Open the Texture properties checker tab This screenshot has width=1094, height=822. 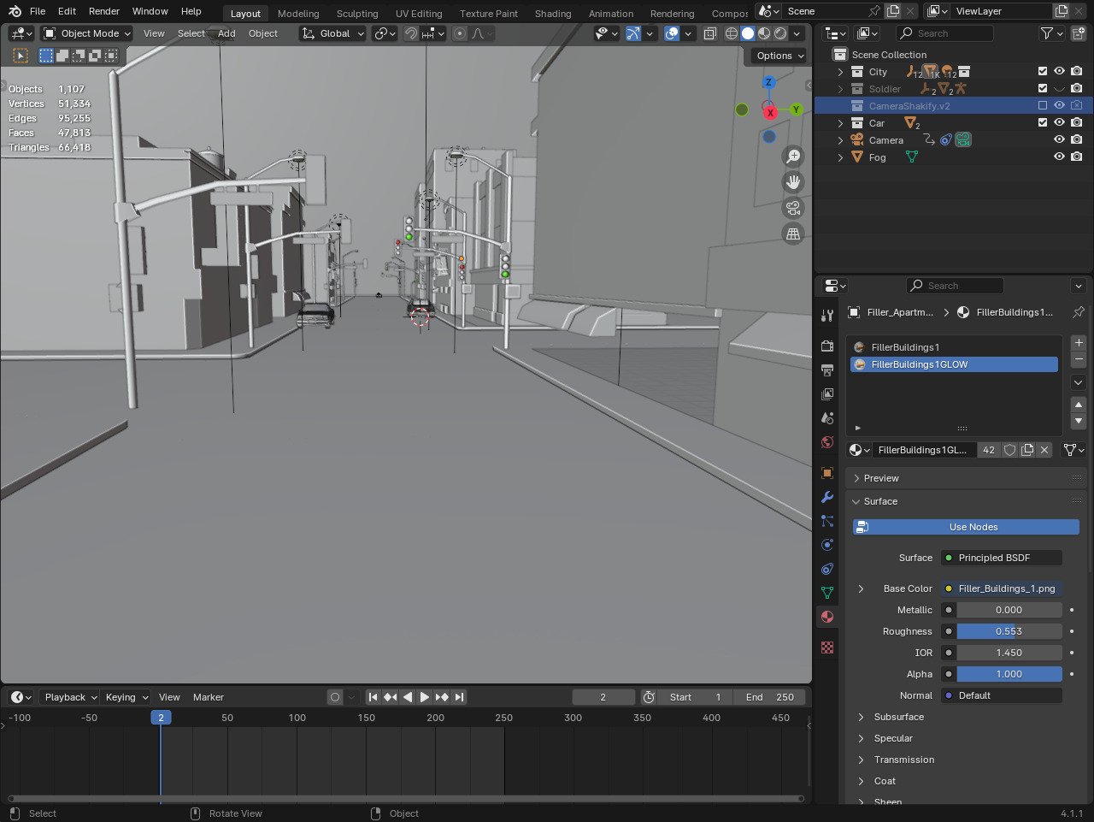826,648
